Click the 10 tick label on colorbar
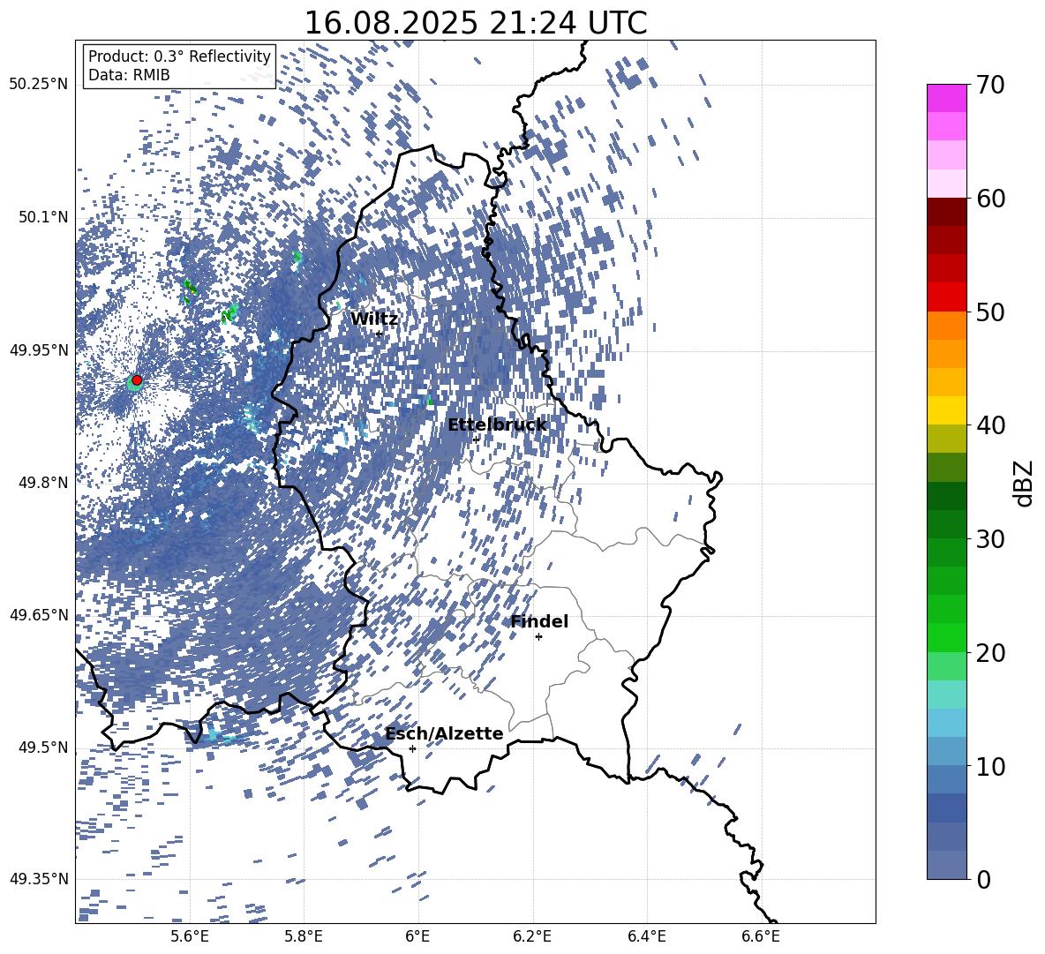Viewport: 1045px width, 954px height. click(x=991, y=766)
